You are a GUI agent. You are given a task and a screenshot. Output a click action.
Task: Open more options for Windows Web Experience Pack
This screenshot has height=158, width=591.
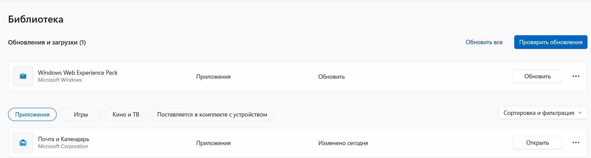click(576, 76)
